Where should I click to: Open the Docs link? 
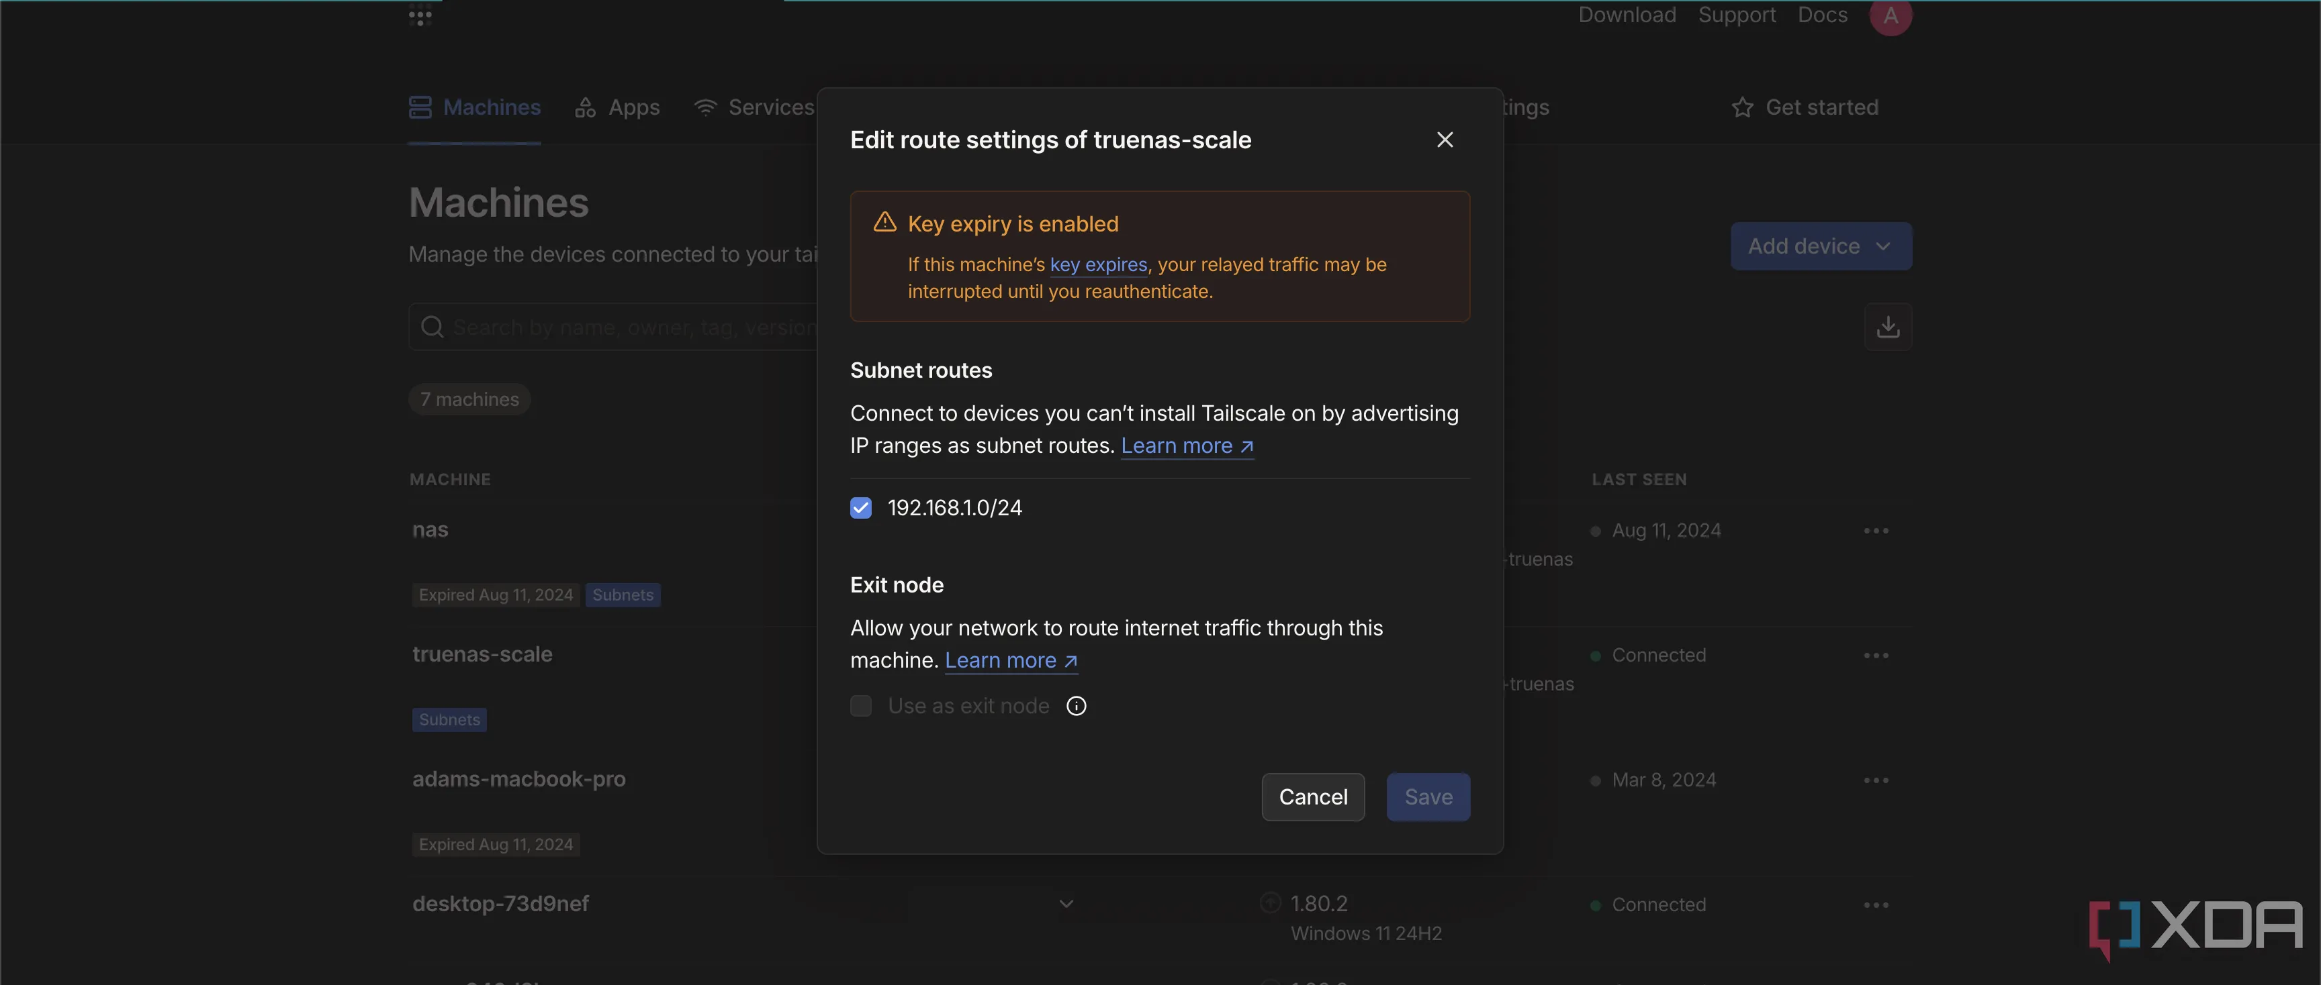(1822, 14)
